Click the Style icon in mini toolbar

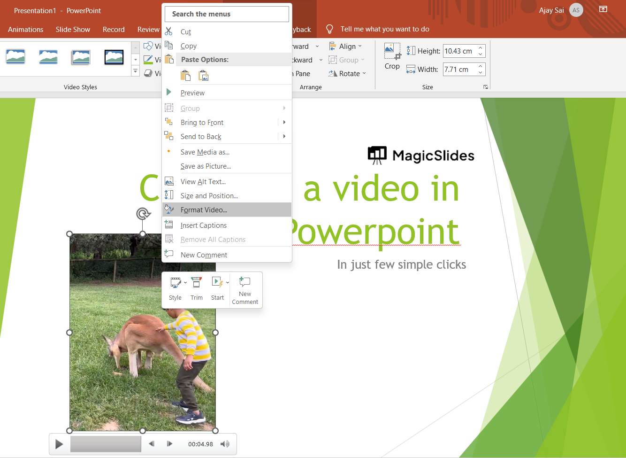[x=176, y=282]
